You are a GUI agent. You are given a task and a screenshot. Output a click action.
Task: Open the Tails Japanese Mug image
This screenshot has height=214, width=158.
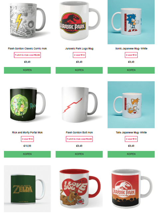point(131,105)
